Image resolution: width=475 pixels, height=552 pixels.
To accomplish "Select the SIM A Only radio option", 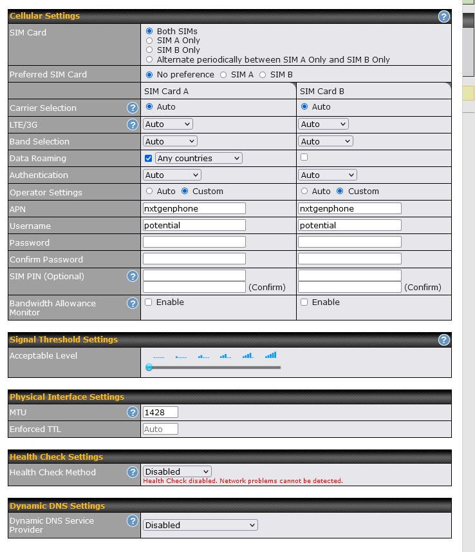I will click(150, 41).
